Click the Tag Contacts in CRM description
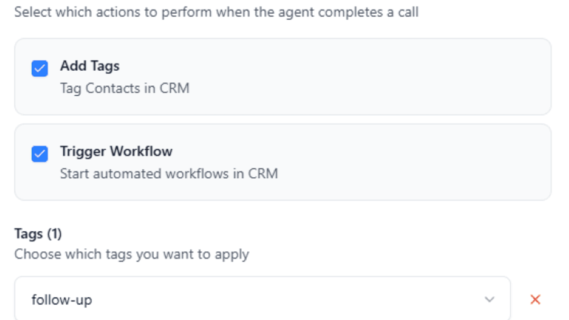 (x=124, y=89)
